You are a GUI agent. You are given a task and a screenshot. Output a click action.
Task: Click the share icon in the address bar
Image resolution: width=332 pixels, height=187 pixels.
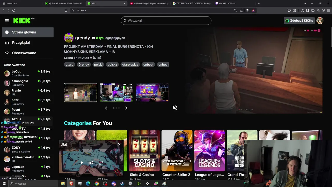pos(241,10)
